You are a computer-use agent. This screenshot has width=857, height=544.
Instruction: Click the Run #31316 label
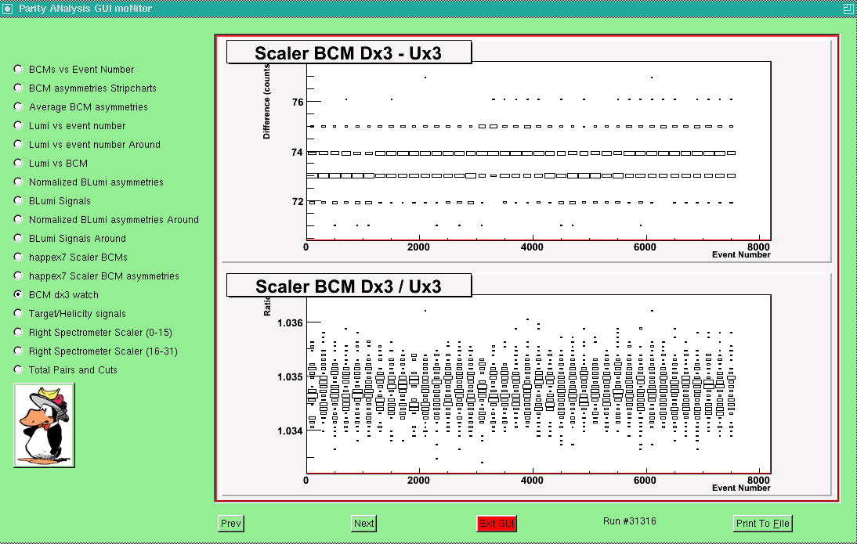630,521
